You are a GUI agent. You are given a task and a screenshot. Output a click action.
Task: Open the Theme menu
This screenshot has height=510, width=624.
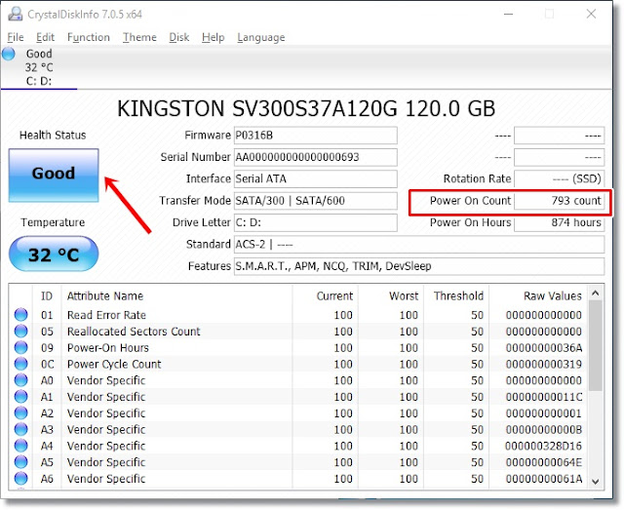point(139,37)
